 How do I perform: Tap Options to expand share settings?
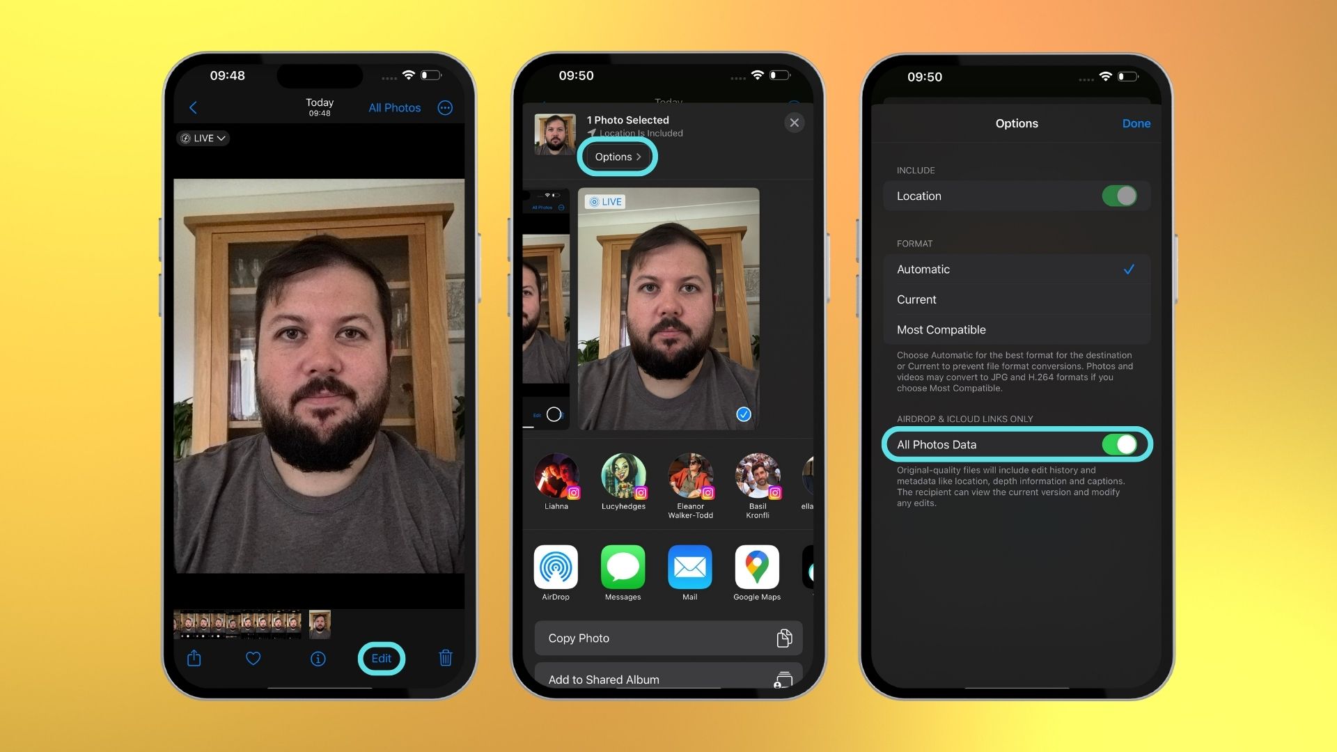(616, 156)
